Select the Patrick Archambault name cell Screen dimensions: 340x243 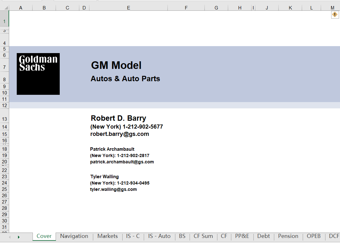coord(112,149)
